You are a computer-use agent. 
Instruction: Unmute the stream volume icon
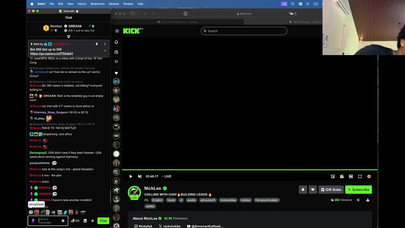pos(140,176)
